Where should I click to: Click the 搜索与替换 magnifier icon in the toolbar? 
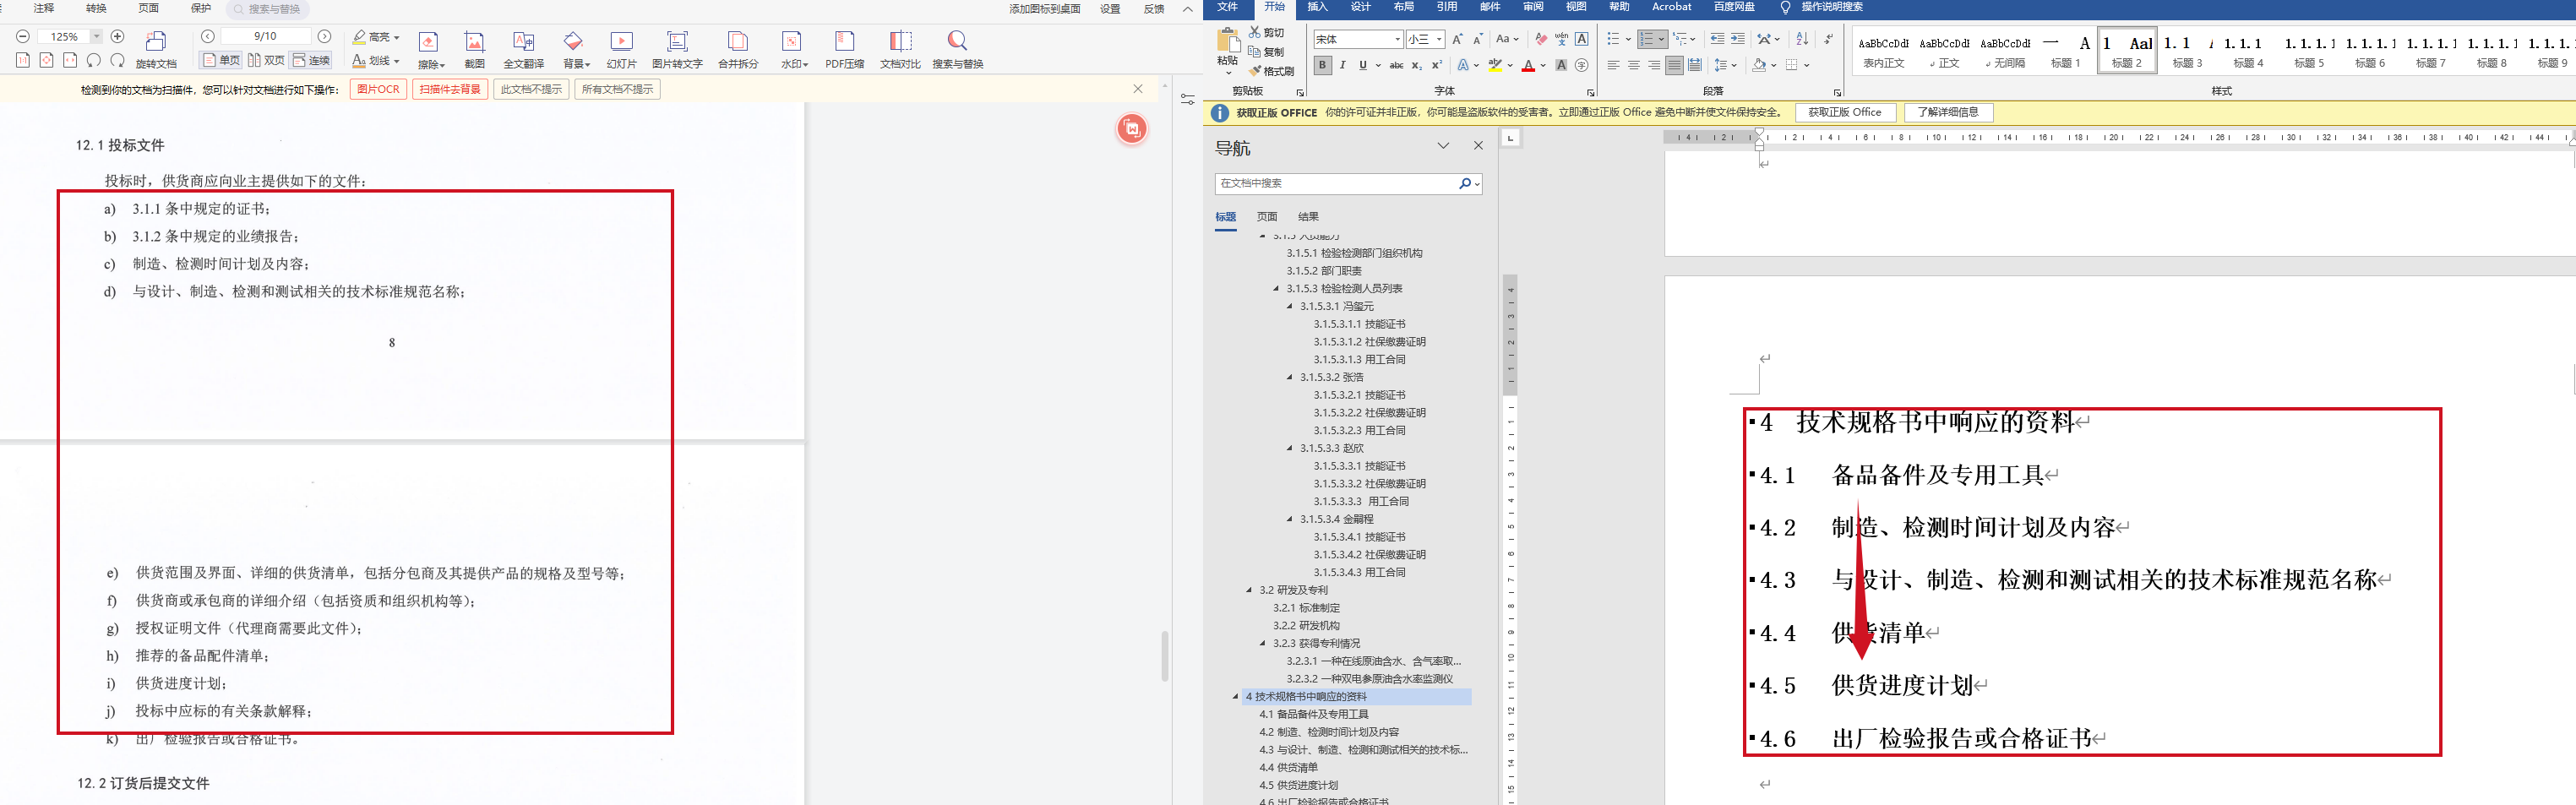click(957, 41)
